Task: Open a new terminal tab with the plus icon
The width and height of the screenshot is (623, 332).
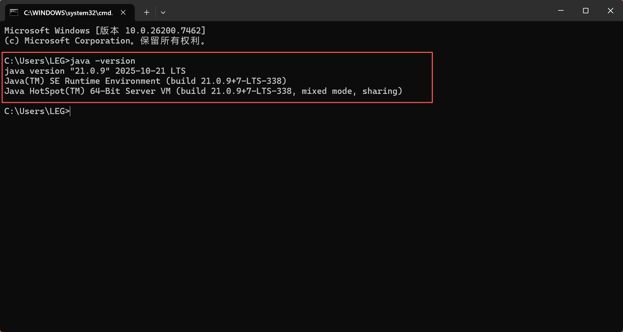Action: (146, 12)
